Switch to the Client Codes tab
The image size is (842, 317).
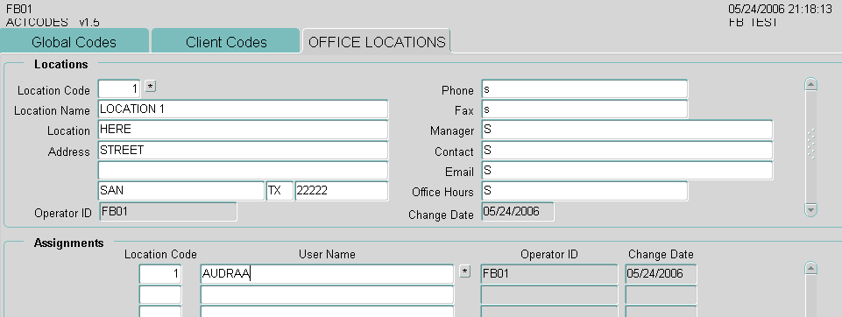coord(225,42)
